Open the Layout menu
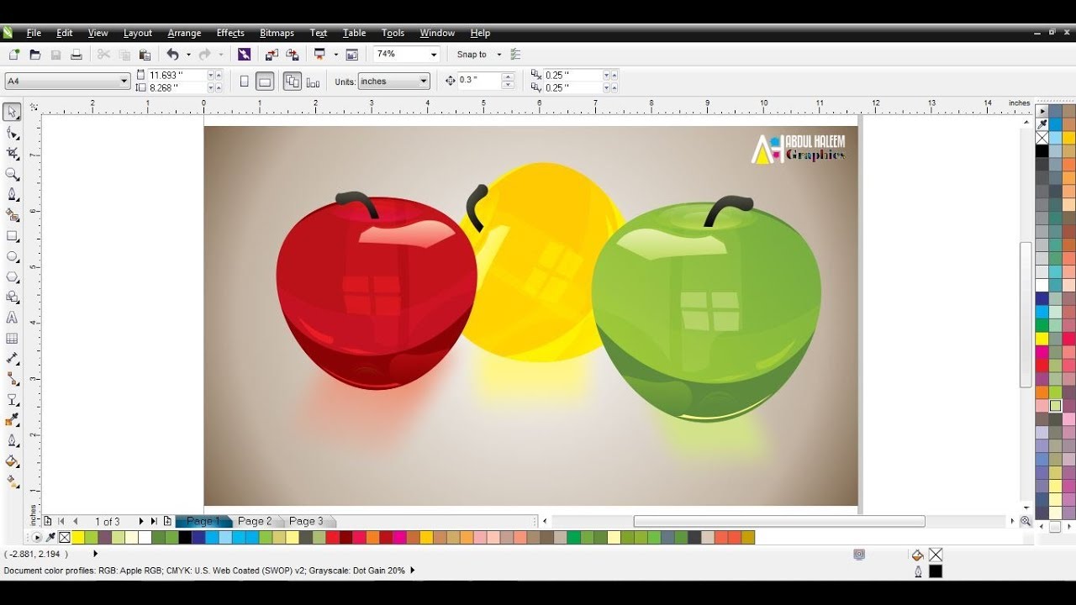1076x605 pixels. click(x=138, y=33)
